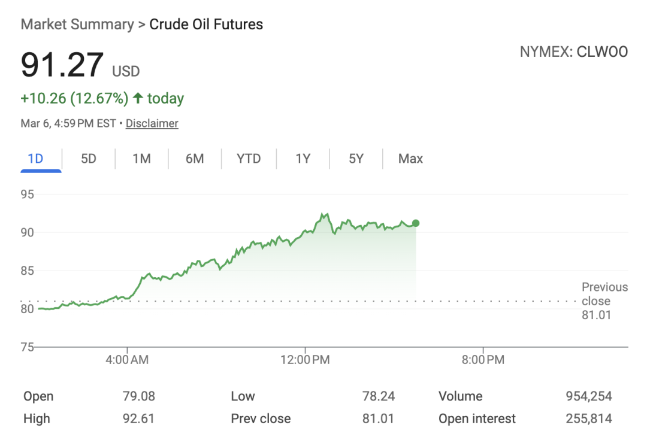Switch to the 5D range tab
This screenshot has width=647, height=437.
[x=89, y=159]
